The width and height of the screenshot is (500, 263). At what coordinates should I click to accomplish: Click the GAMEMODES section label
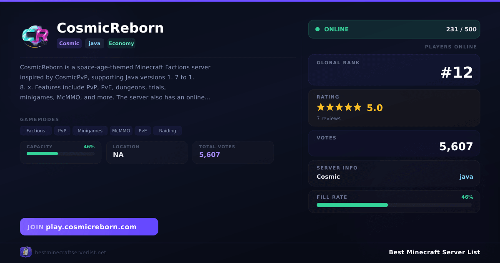pyautogui.click(x=40, y=119)
